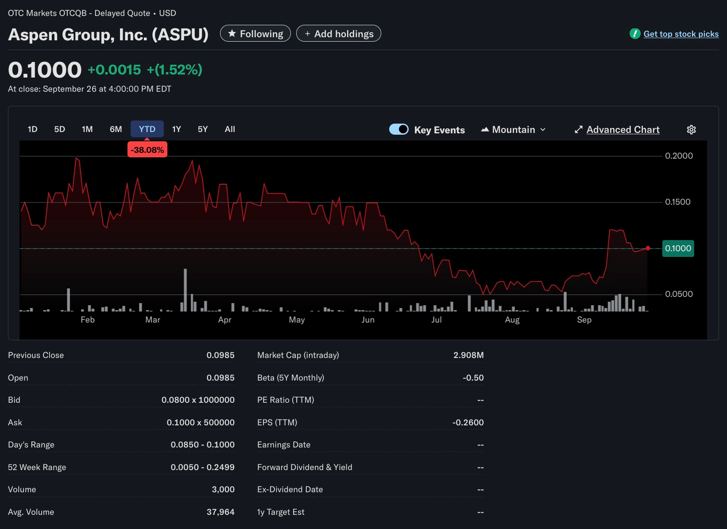Select the 1D time range tab
This screenshot has height=529, width=727.
coord(32,129)
